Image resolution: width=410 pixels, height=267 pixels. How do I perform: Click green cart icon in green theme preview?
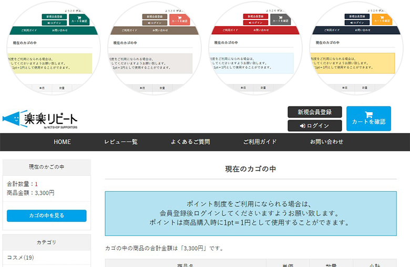(79, 20)
